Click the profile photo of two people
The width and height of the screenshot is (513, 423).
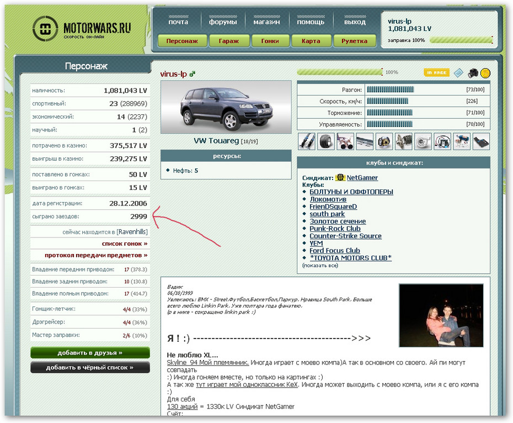click(441, 315)
